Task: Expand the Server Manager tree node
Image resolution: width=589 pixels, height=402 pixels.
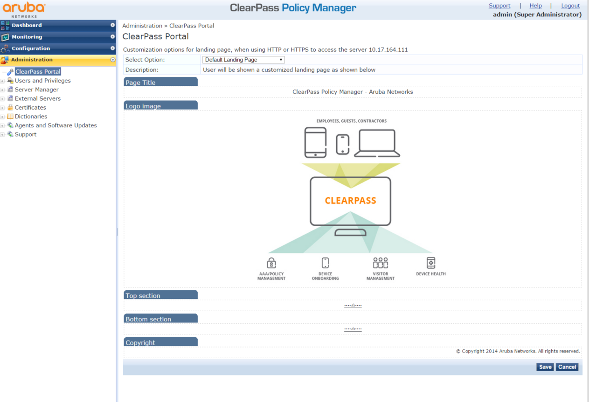Action: tap(2, 90)
